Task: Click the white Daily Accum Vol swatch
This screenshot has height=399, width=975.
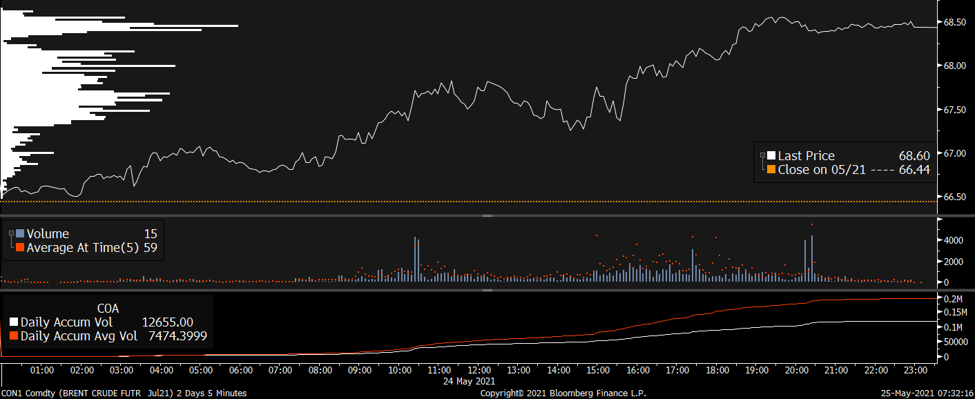Action: click(x=15, y=322)
